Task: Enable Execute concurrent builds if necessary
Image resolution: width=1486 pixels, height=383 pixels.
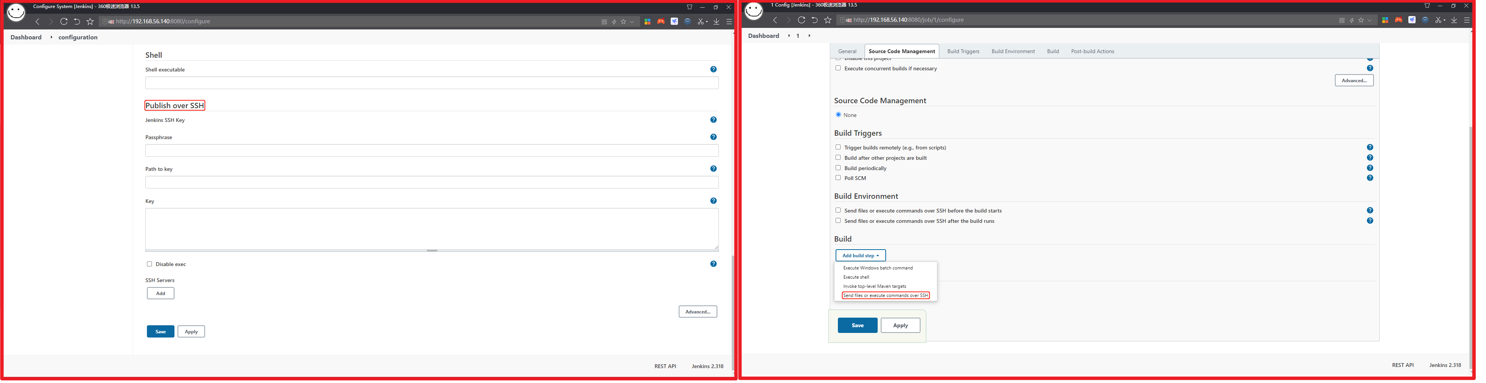Action: click(x=838, y=68)
